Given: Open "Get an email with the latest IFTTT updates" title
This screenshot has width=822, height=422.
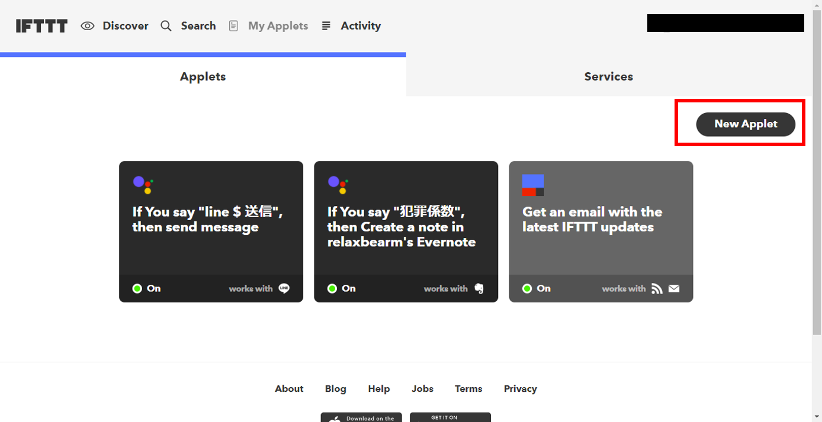Looking at the screenshot, I should coord(592,220).
